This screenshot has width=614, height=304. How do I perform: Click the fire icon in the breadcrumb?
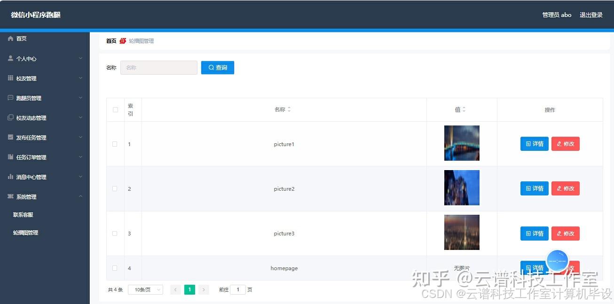click(122, 41)
